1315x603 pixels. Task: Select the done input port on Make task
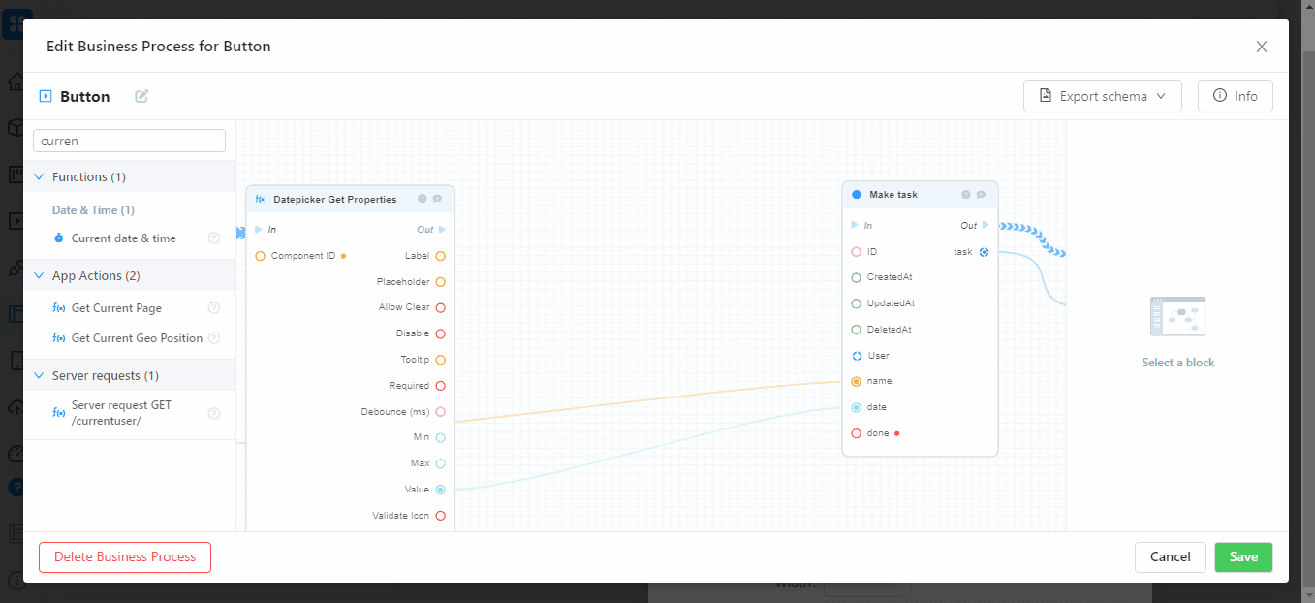coord(856,433)
